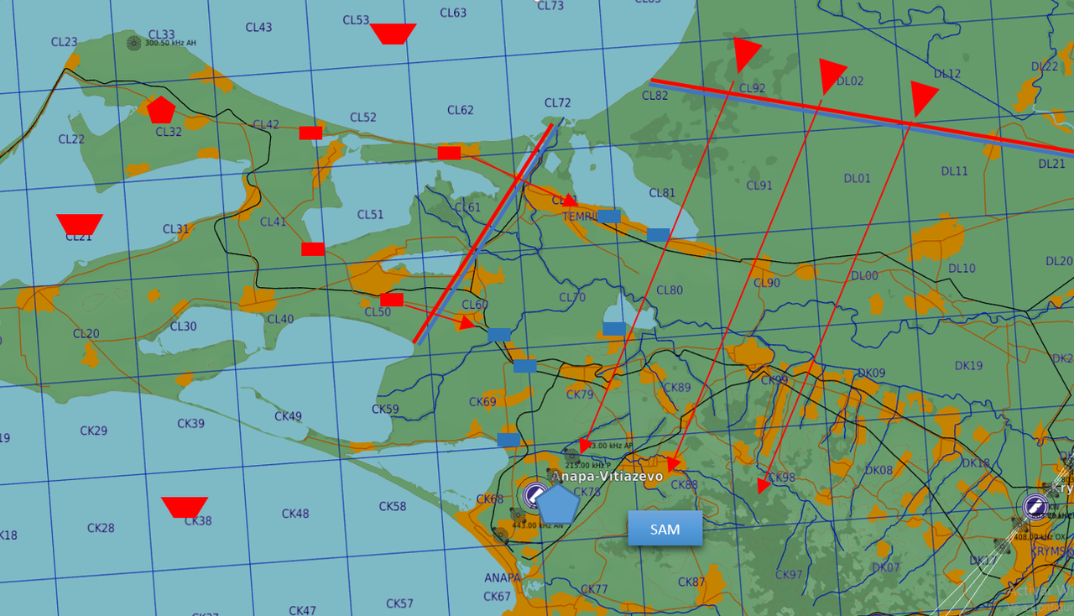
Task: Click grid label CL43
Action: [258, 27]
